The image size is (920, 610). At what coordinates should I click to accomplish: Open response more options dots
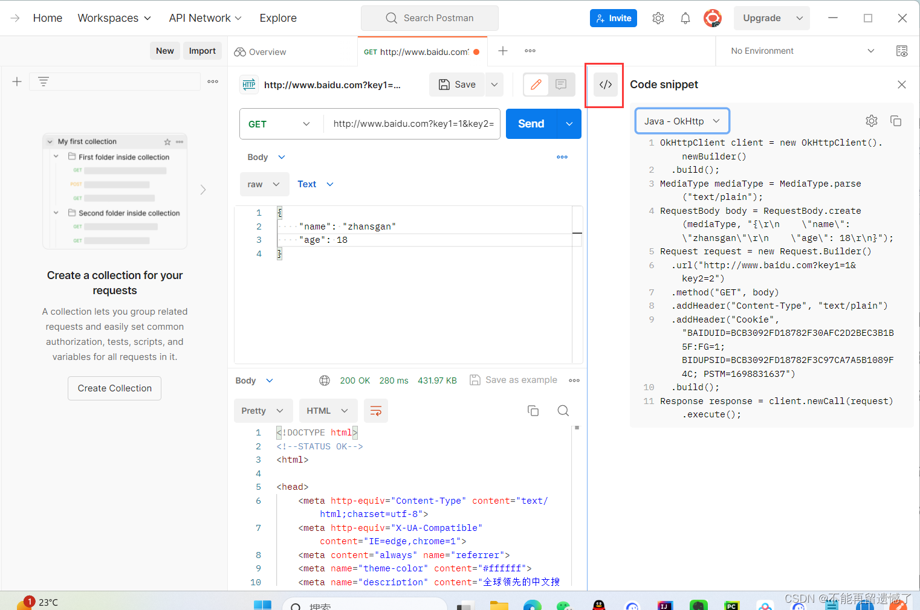click(574, 380)
